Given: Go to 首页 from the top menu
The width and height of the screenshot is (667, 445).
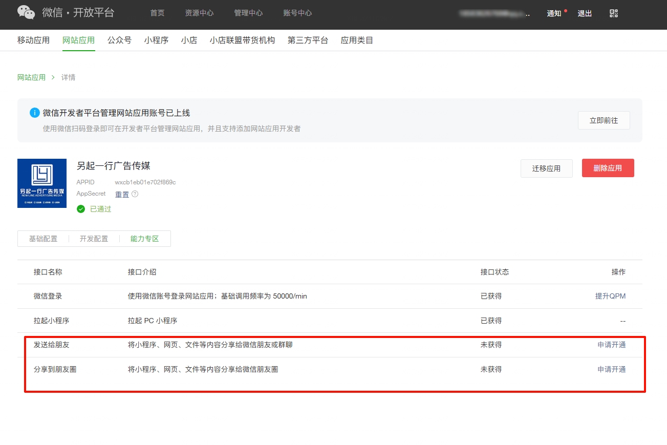Looking at the screenshot, I should tap(157, 13).
